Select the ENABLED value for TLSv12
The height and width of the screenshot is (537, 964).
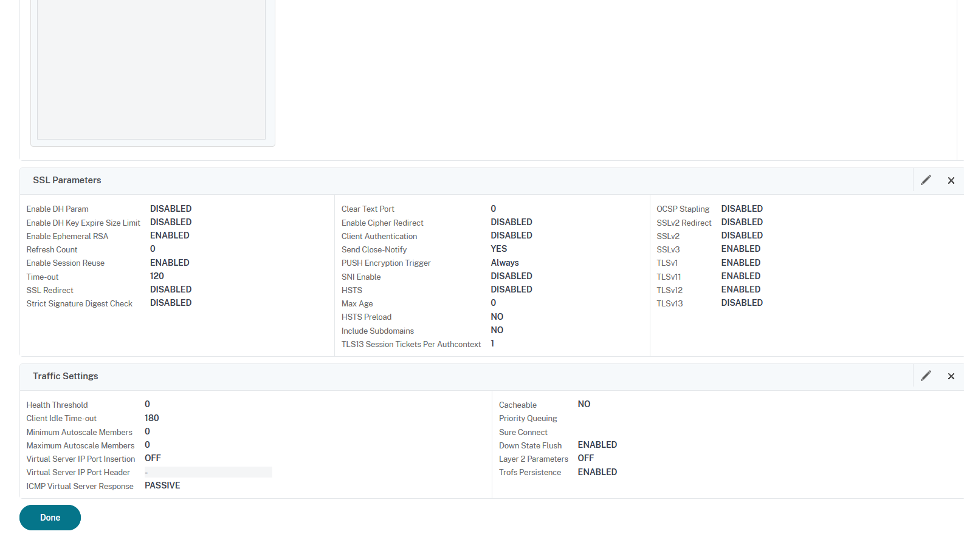click(741, 289)
